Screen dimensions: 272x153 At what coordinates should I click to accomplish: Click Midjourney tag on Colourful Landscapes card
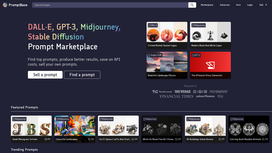[63, 119]
